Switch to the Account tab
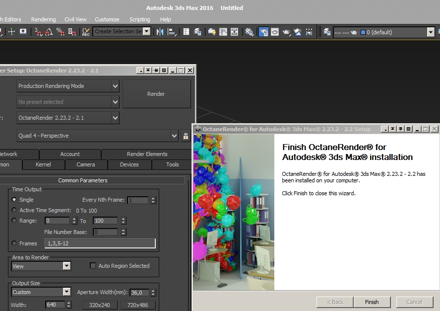This screenshot has width=440, height=311. pos(70,154)
